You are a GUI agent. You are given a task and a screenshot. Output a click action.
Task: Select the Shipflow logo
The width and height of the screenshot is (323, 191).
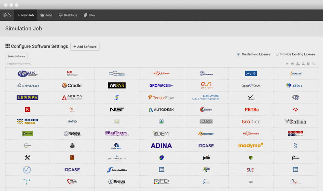coord(117,158)
